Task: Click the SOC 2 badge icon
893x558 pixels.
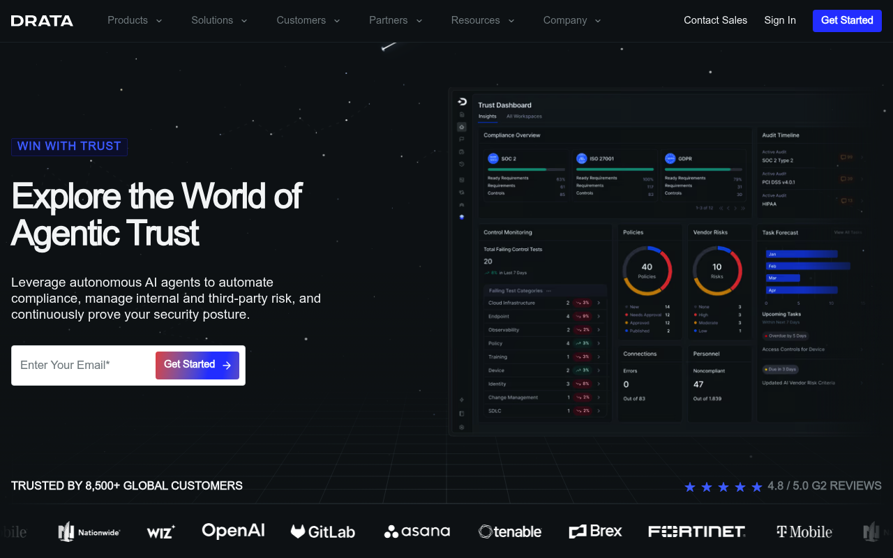Action: coord(493,158)
